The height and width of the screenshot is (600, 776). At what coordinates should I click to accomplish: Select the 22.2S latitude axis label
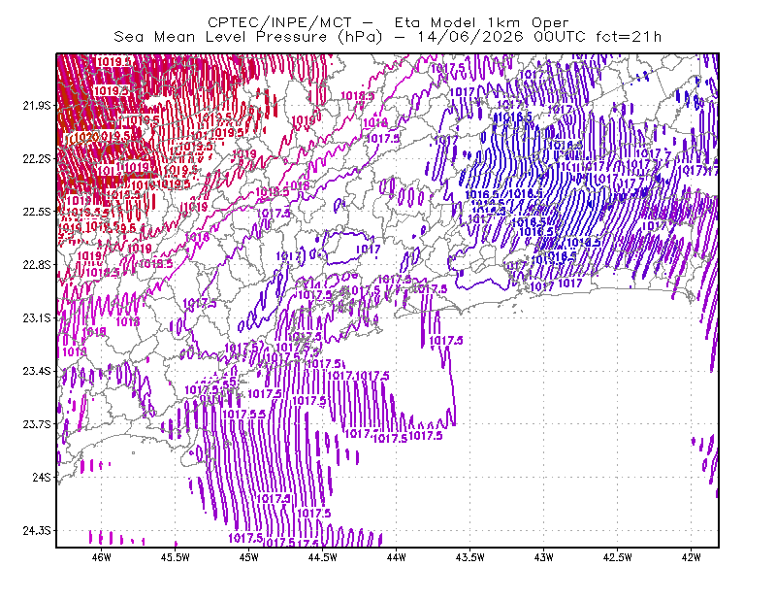(36, 158)
